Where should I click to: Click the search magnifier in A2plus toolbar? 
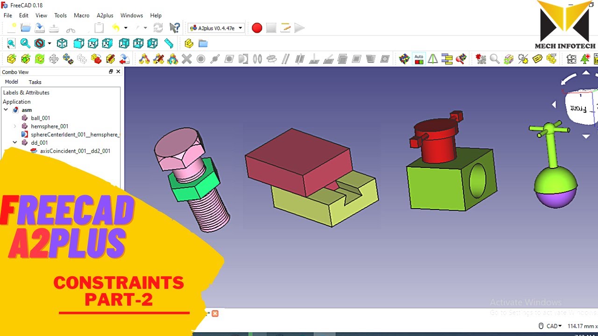tap(495, 59)
